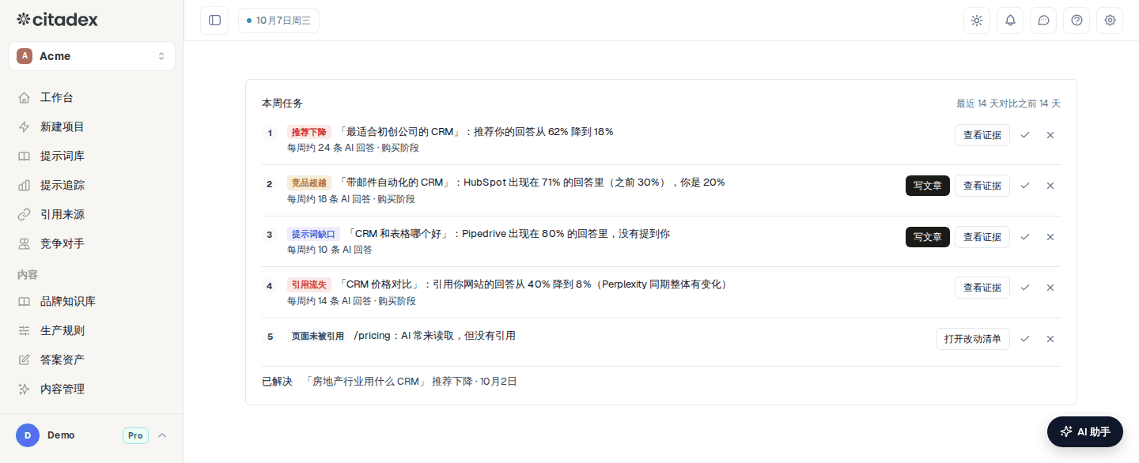This screenshot has height=463, width=1139.
Task: Open 品牌知识库 in sidebar
Action: click(92, 302)
